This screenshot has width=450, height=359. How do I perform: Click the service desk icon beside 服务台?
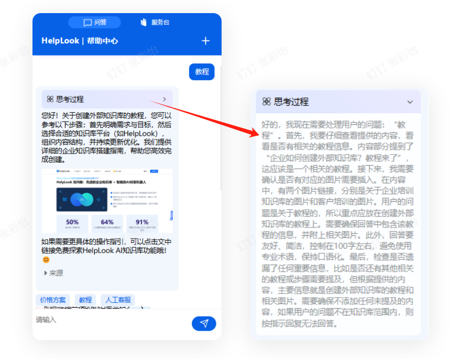(x=144, y=22)
